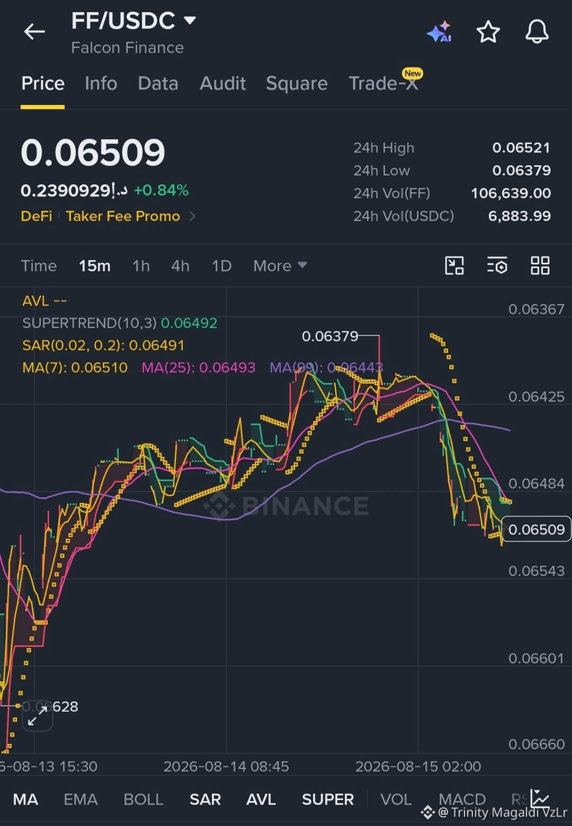The width and height of the screenshot is (572, 826).
Task: Open the AI assistant sparkle icon
Action: (439, 32)
